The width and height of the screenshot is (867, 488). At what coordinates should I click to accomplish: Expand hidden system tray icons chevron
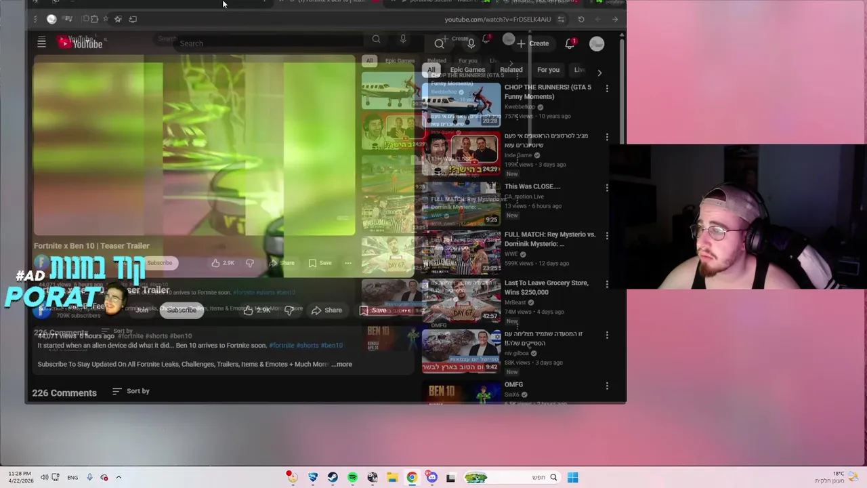point(119,477)
